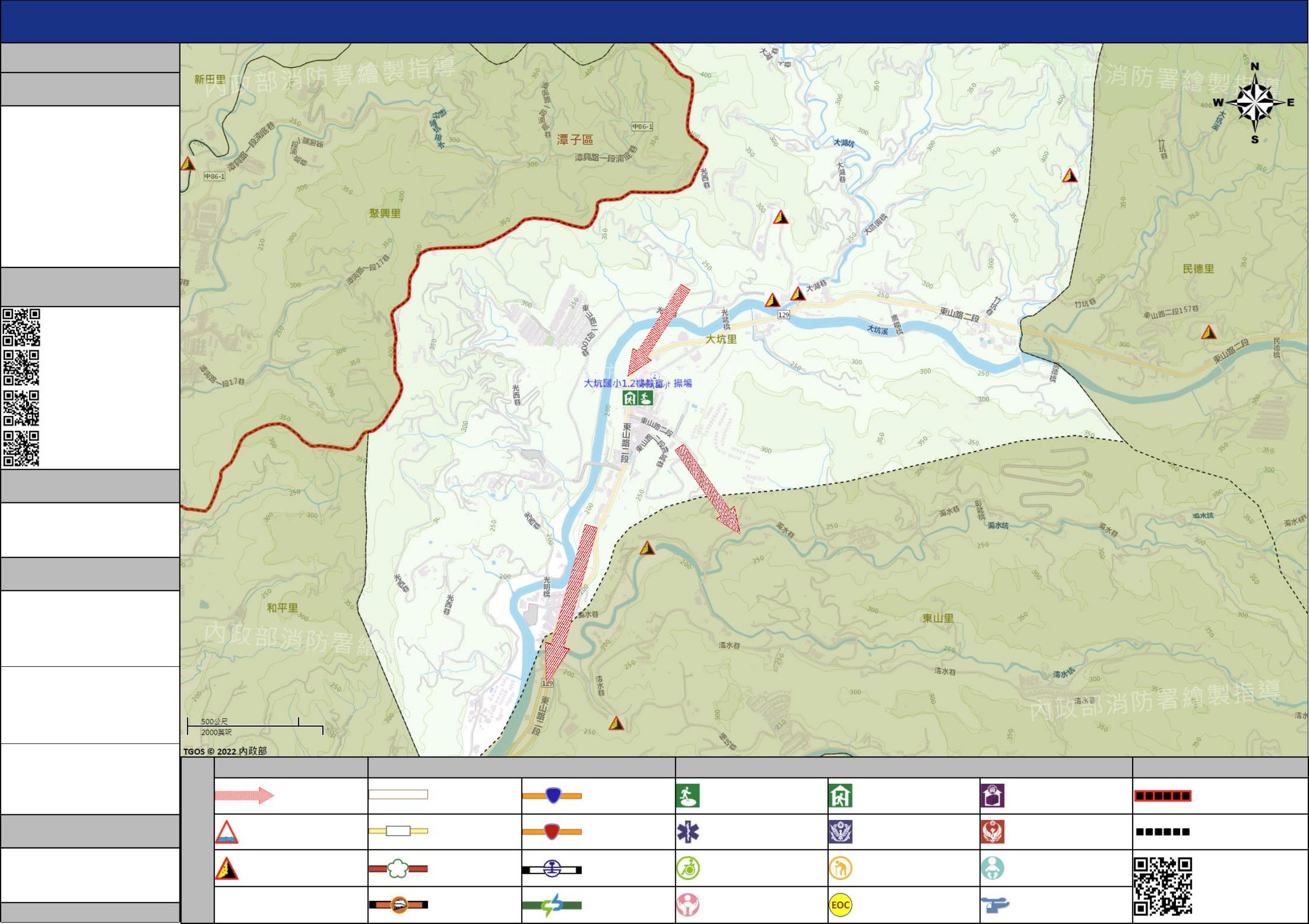Click the 大坑溪 river label
The height and width of the screenshot is (924, 1309).
pos(877,330)
